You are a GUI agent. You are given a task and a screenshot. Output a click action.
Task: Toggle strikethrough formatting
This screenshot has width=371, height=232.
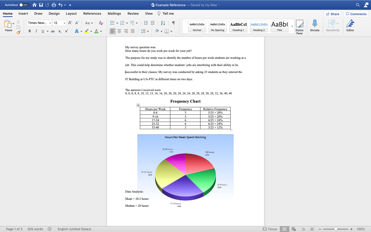53,31
